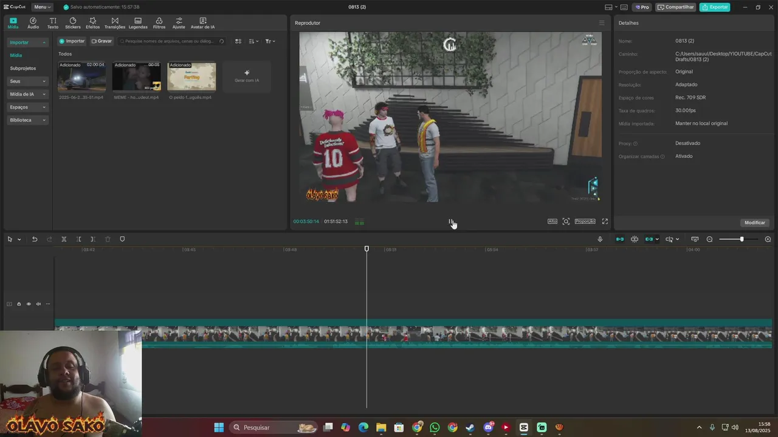Viewport: 778px width, 437px height.
Task: Click the Split clip tool
Action: pos(64,239)
